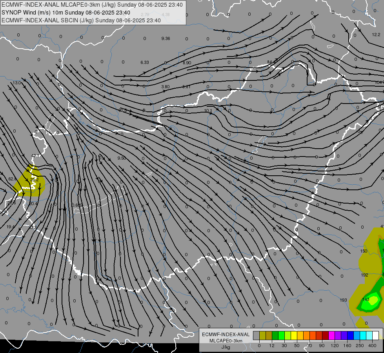The image size is (384, 353).
Task: Click the legend title MLCAPE0-3km
Action: pos(226,341)
